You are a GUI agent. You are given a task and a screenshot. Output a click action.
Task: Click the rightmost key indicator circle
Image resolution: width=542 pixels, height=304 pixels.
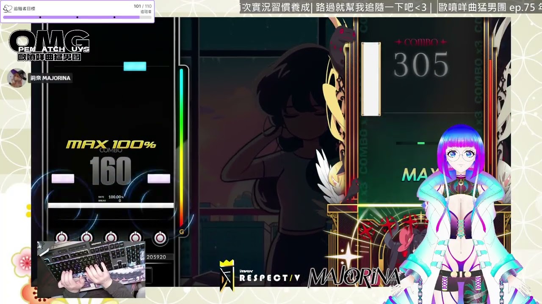click(x=160, y=238)
